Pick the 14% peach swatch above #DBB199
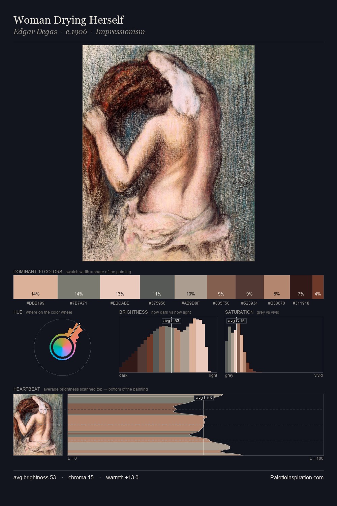Image resolution: width=337 pixels, height=506 pixels. click(x=35, y=287)
